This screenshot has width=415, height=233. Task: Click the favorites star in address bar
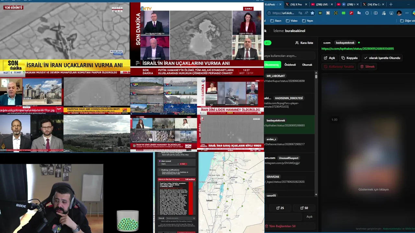(x=312, y=13)
